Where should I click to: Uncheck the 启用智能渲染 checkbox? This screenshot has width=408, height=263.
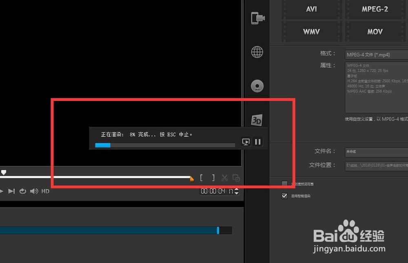point(284,196)
